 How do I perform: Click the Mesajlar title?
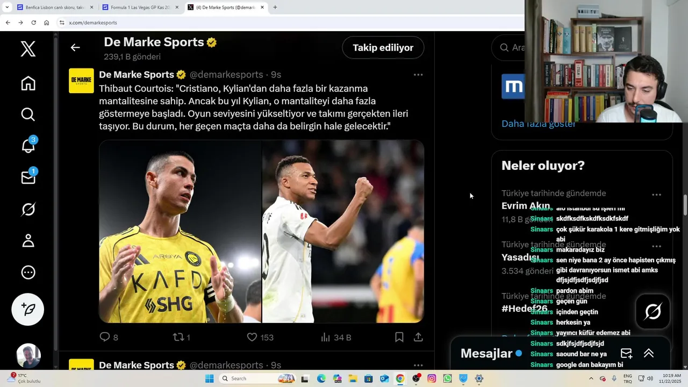click(x=486, y=353)
